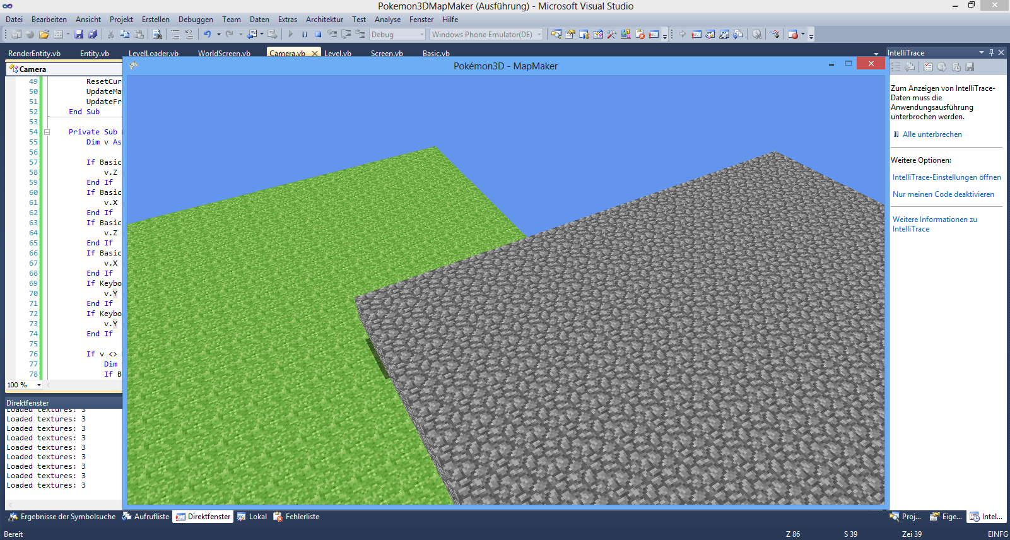The height and width of the screenshot is (540, 1010).
Task: Open the editor zoom 100 % dropdown
Action: click(39, 385)
